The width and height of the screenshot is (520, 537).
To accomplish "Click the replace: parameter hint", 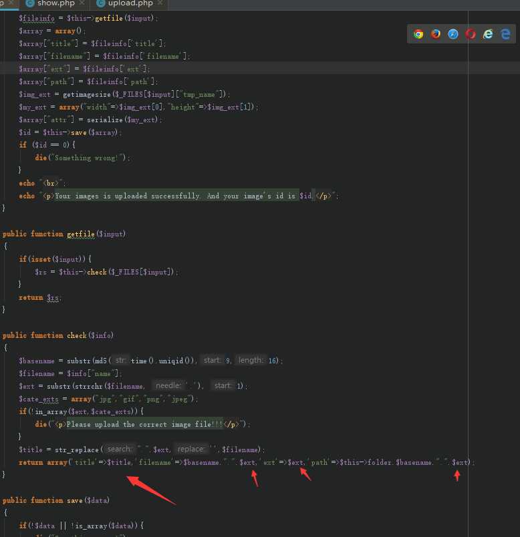I will [x=190, y=449].
